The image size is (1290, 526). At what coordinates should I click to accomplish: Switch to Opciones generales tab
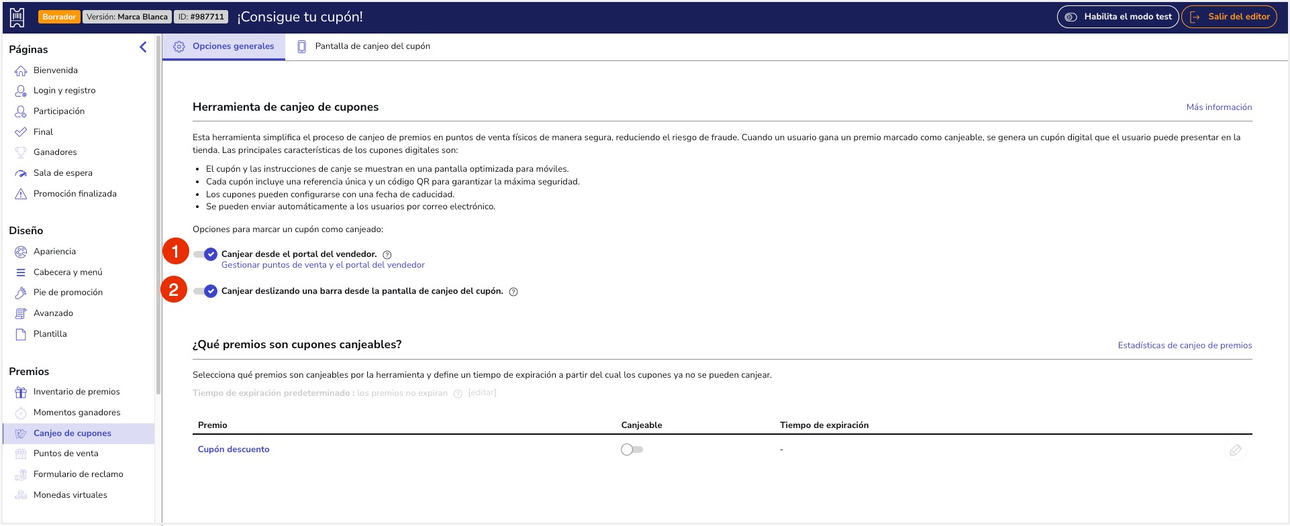pos(224,46)
